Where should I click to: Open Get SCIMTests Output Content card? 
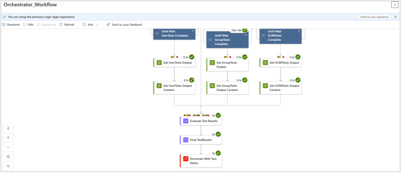(x=281, y=88)
